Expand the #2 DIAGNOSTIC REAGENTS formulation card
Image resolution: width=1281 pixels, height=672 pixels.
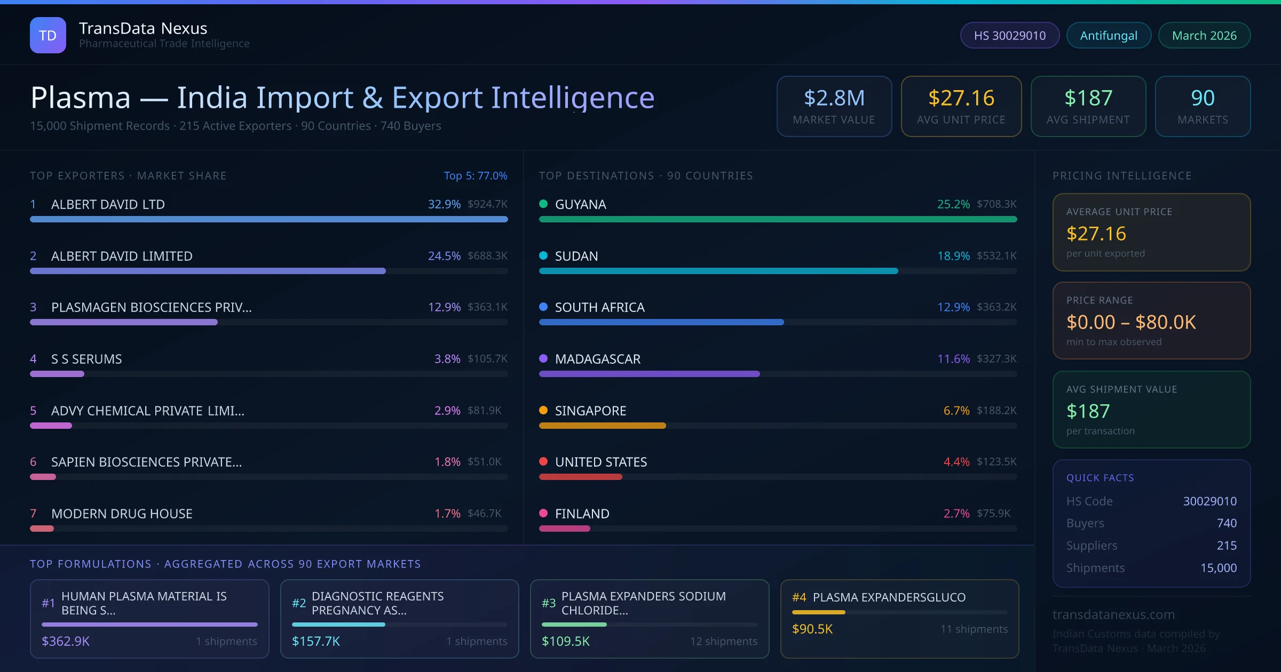pos(399,619)
